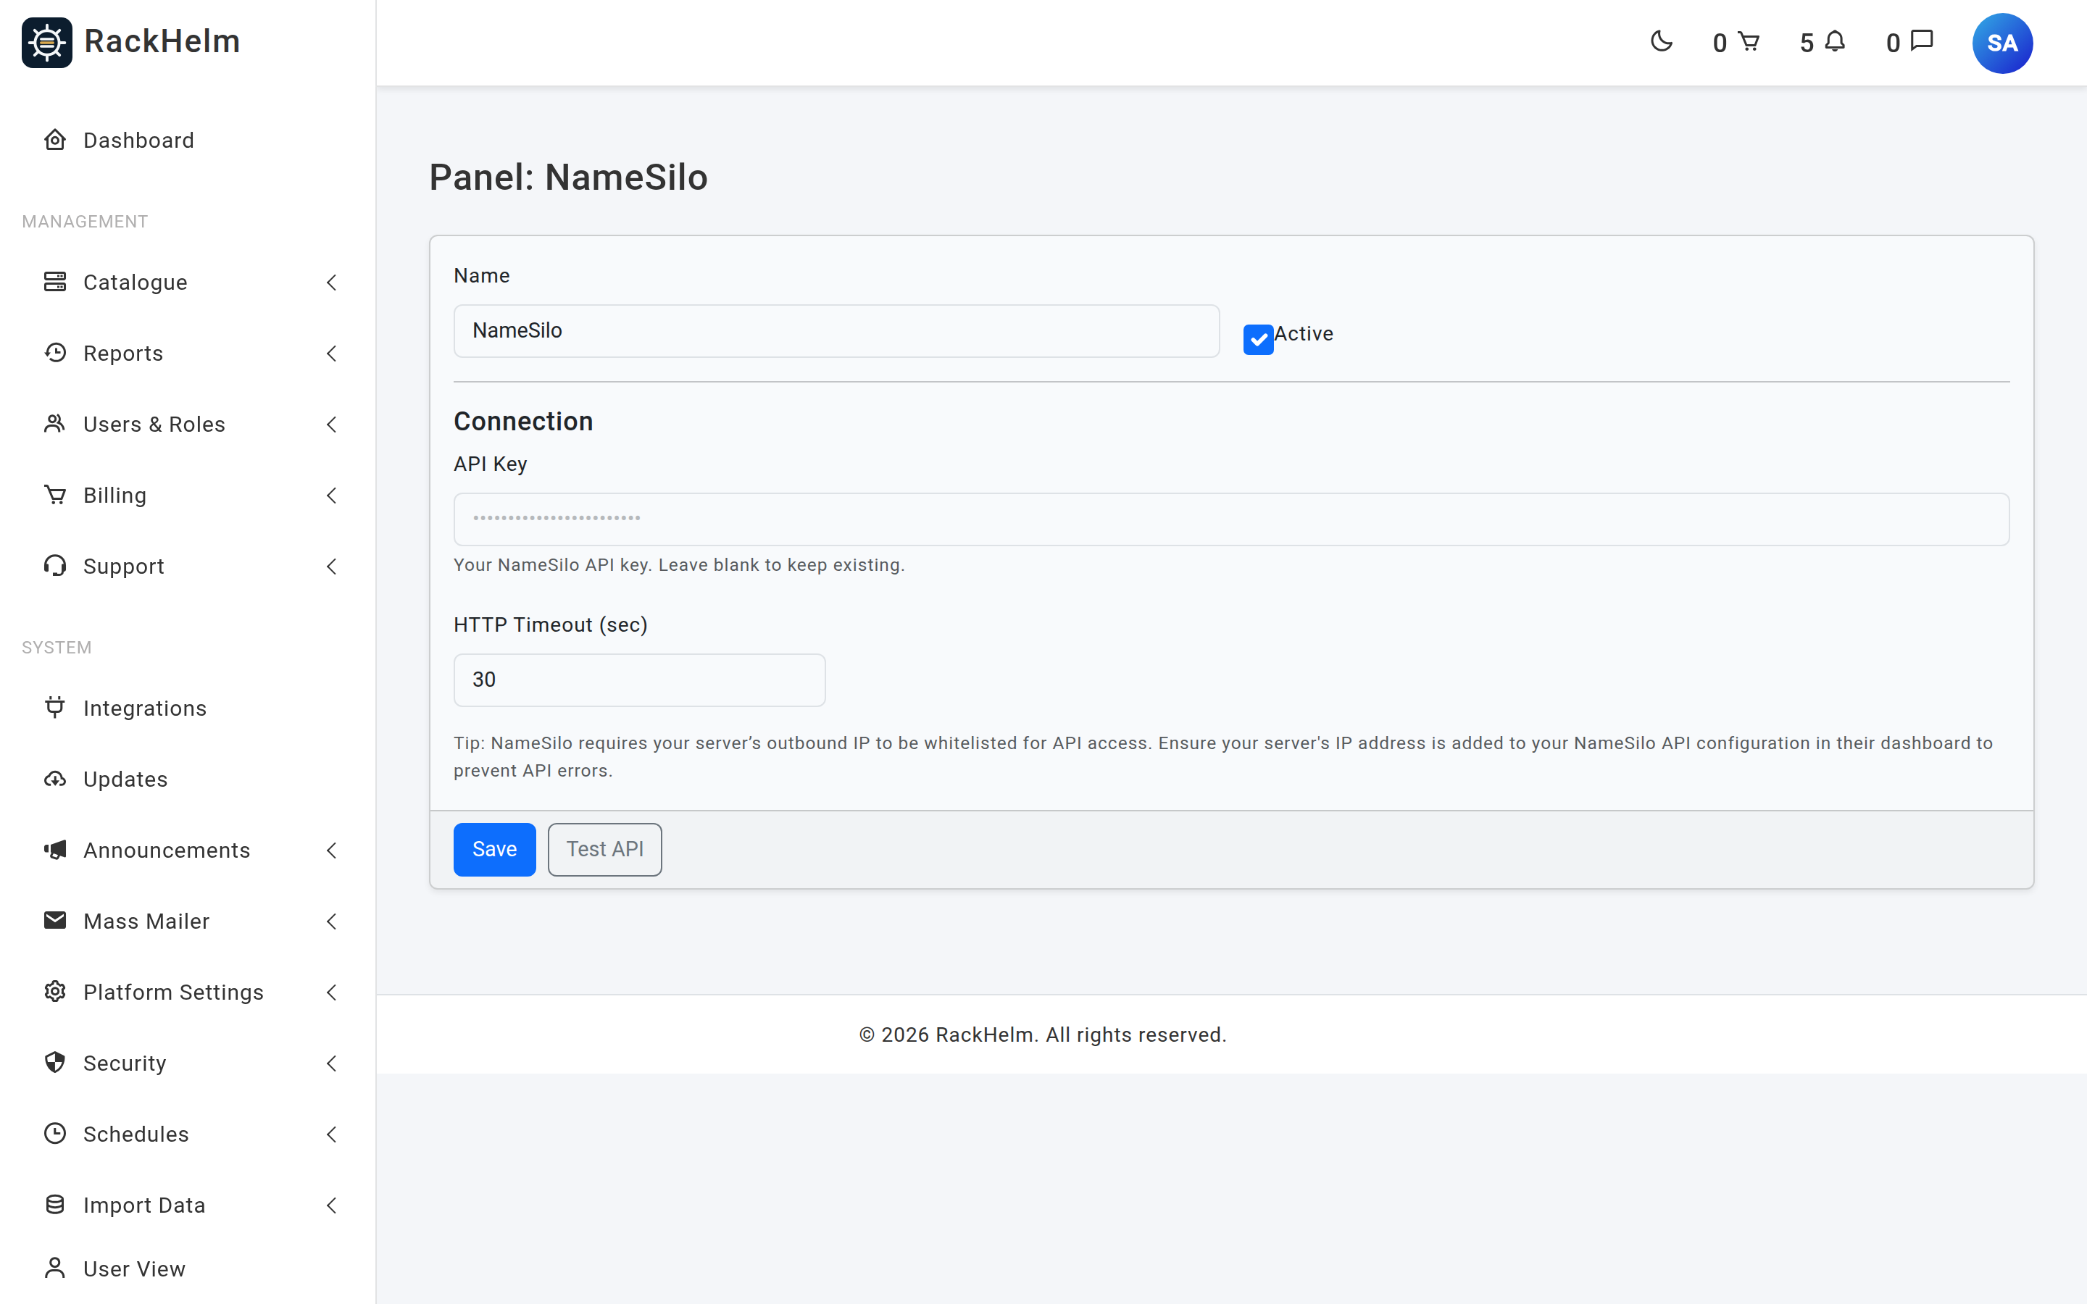Click the Reports history icon

(x=55, y=353)
